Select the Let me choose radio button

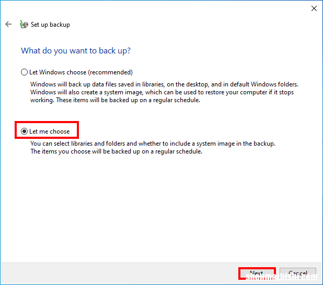tap(25, 131)
